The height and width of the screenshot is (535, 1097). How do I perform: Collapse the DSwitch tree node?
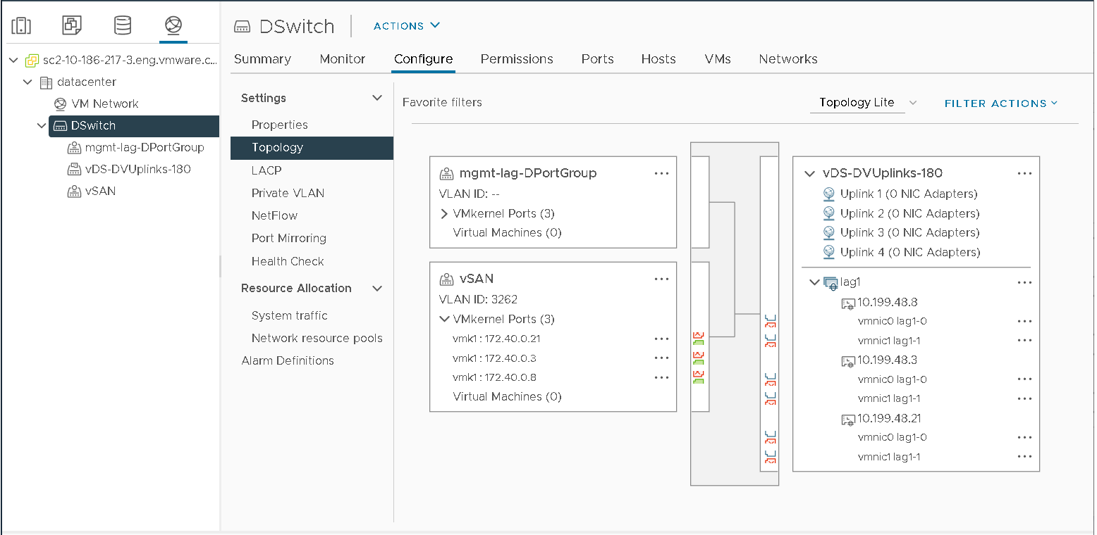[42, 126]
